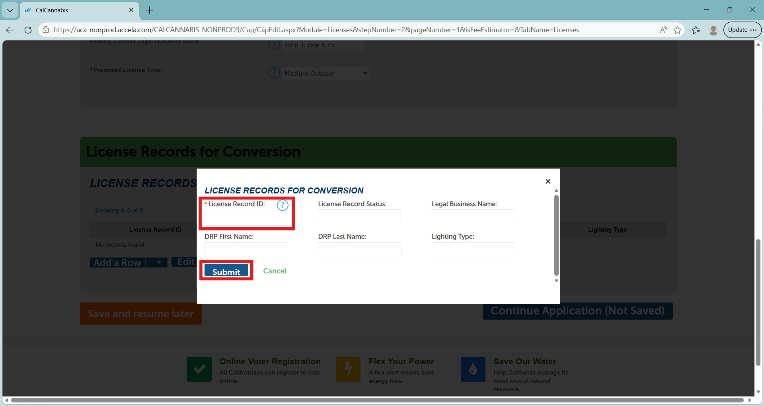The image size is (764, 406).
Task: Click the horizontal scrollbar left arrow
Action: (6, 400)
